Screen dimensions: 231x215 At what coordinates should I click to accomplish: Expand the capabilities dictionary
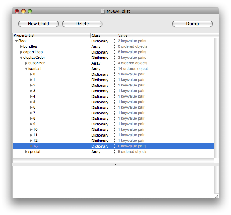tap(21, 52)
